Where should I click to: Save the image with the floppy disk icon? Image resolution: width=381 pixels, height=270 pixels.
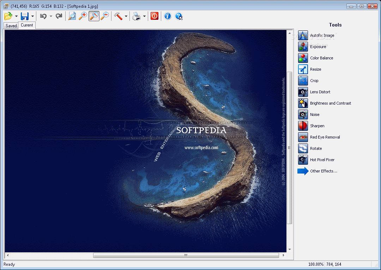coord(25,16)
